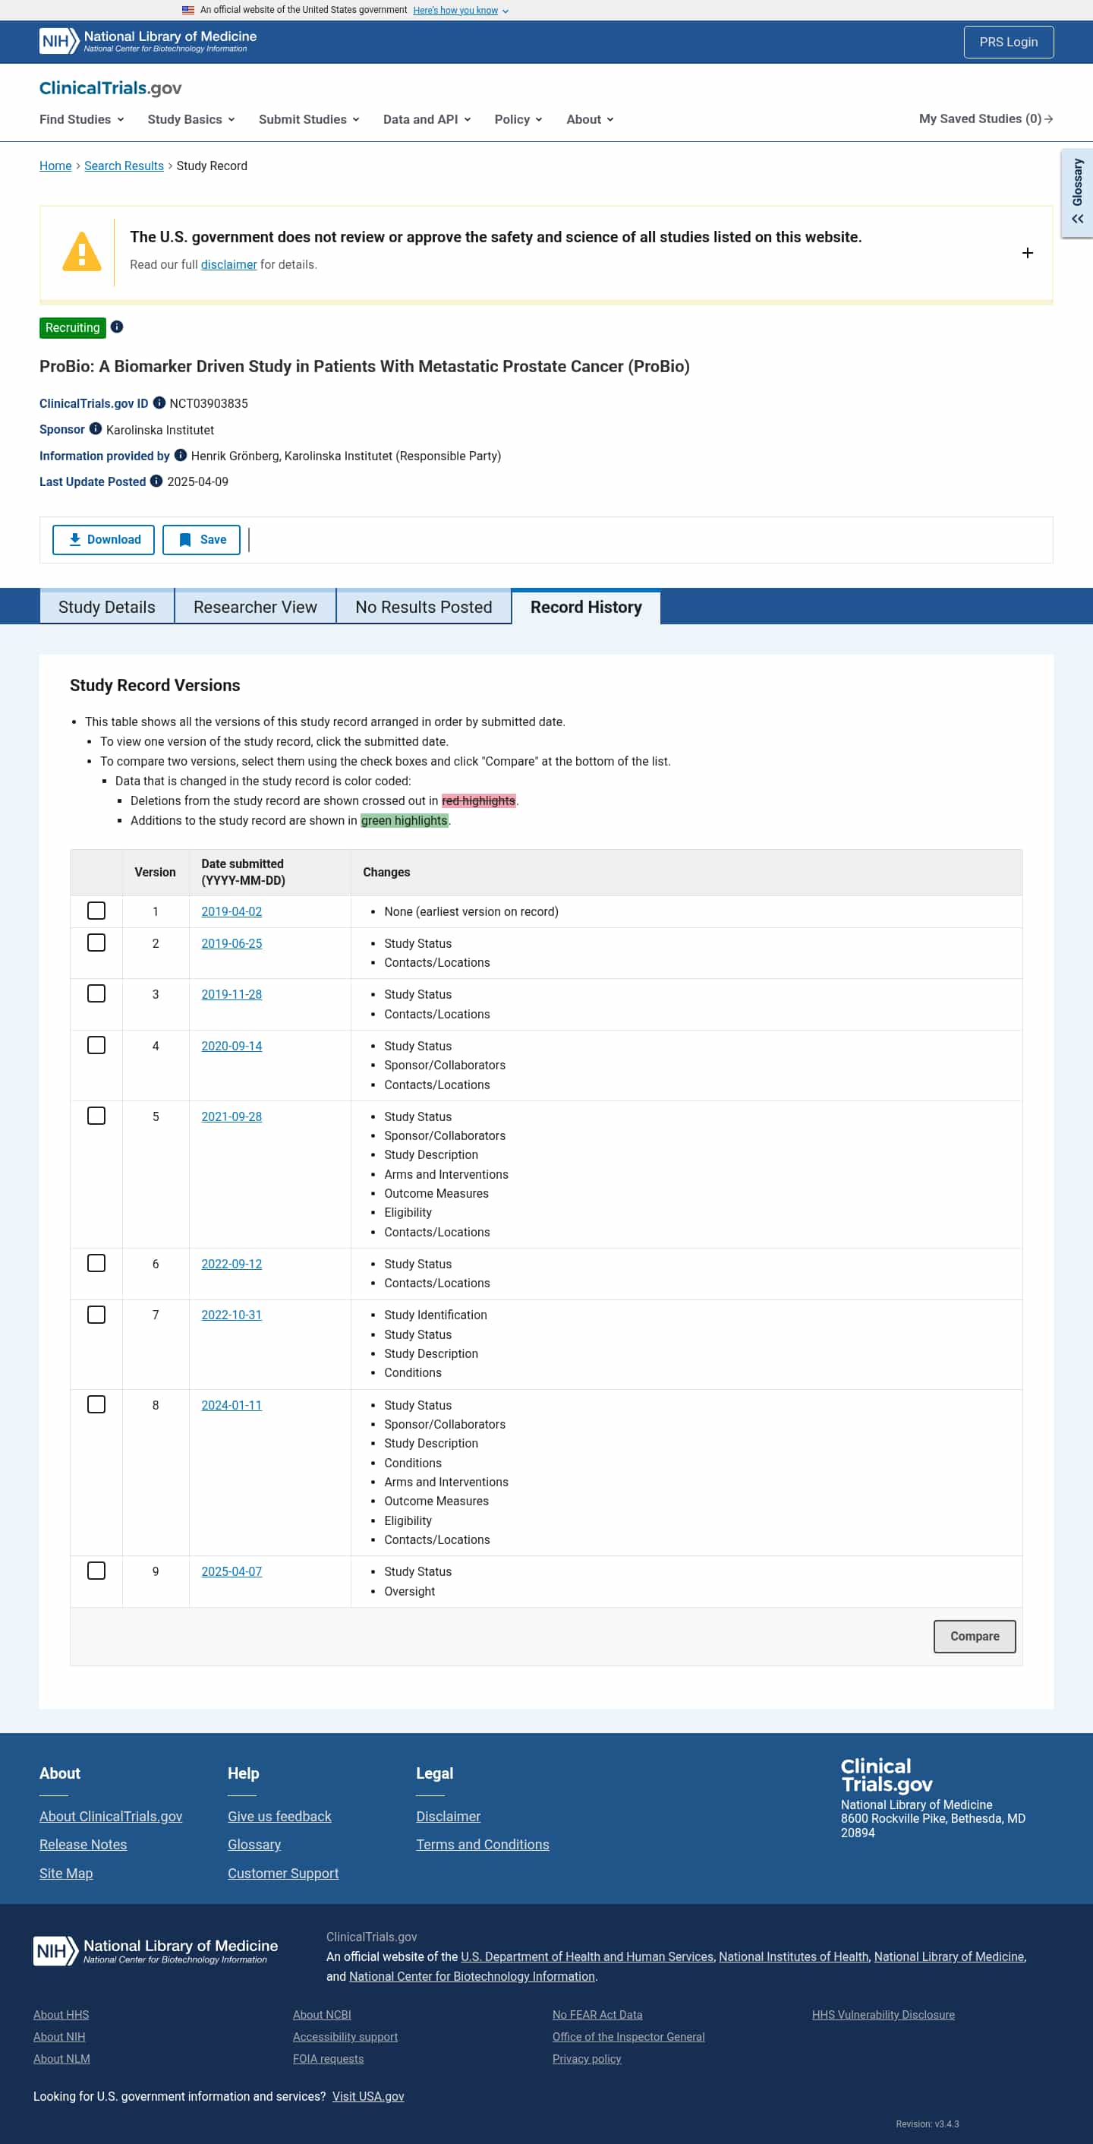This screenshot has width=1093, height=2144.
Task: Expand the Glossary side panel
Action: [1077, 193]
